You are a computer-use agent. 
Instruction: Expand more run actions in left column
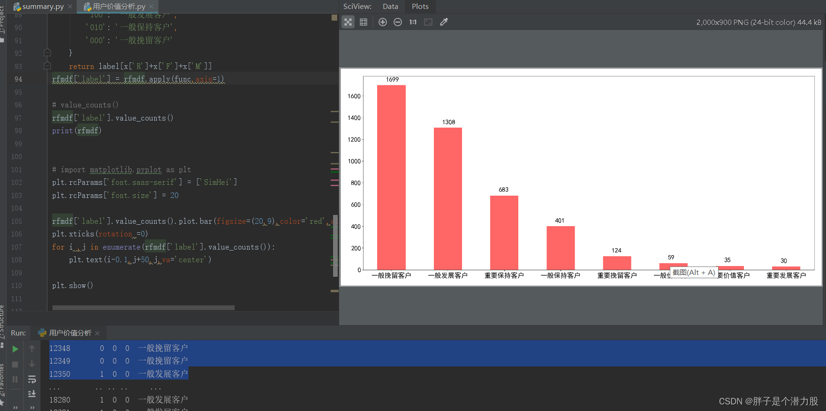[x=15, y=407]
